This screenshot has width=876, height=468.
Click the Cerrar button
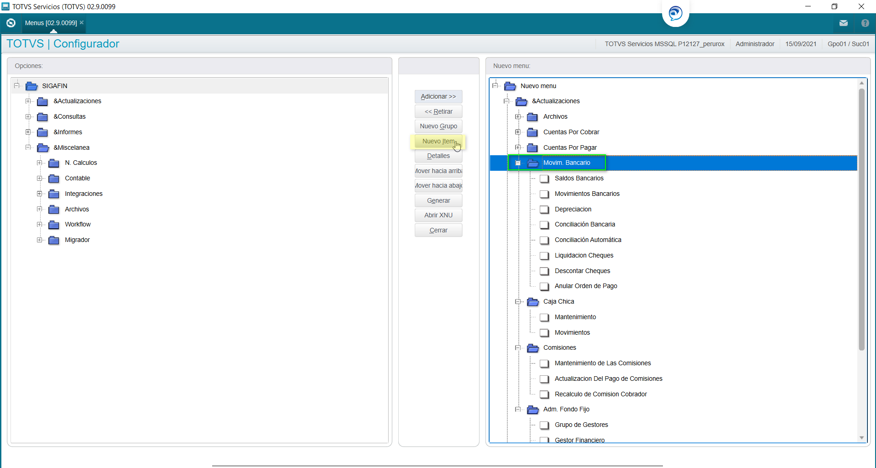click(x=438, y=230)
